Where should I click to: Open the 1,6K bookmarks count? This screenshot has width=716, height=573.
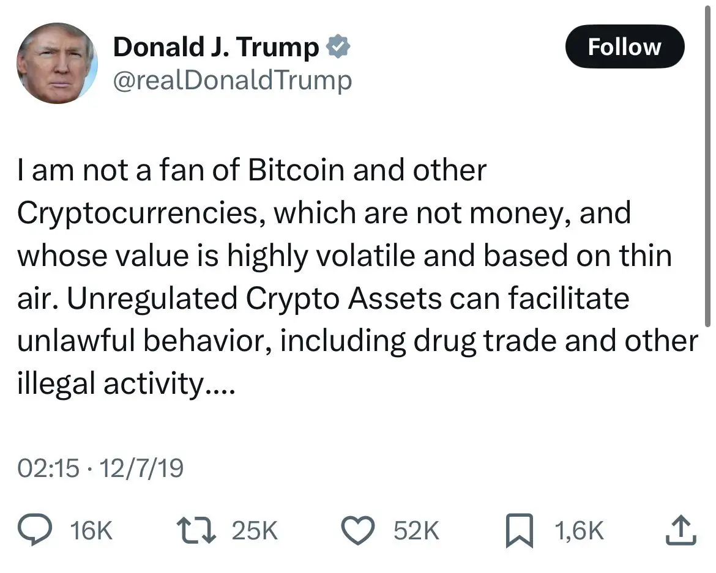click(578, 531)
